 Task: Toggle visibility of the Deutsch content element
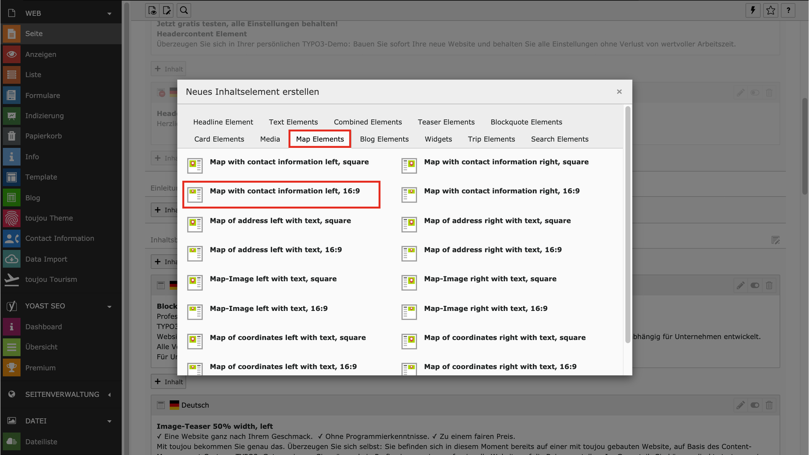tap(755, 405)
